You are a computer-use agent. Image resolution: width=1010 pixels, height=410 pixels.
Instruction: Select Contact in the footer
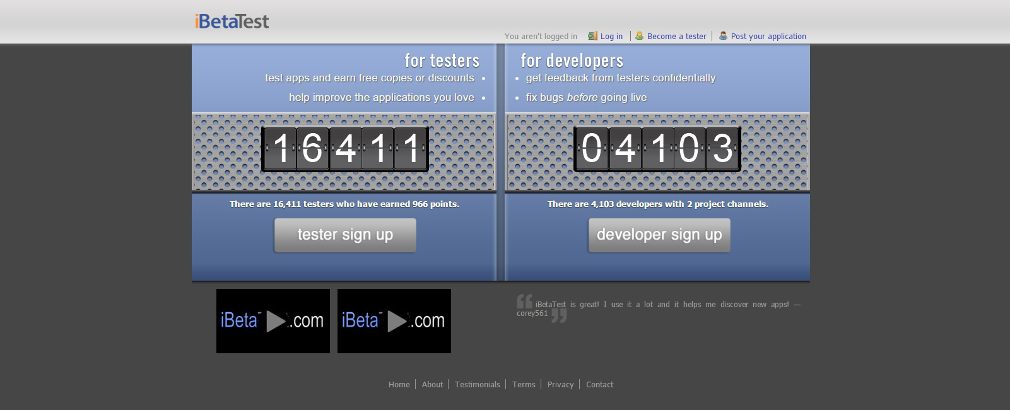[x=599, y=385]
